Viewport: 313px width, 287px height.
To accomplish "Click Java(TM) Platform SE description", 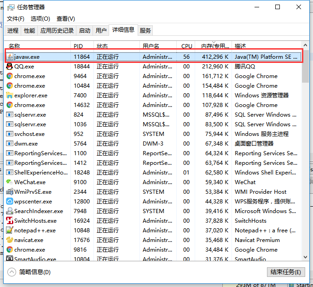I will point(266,57).
